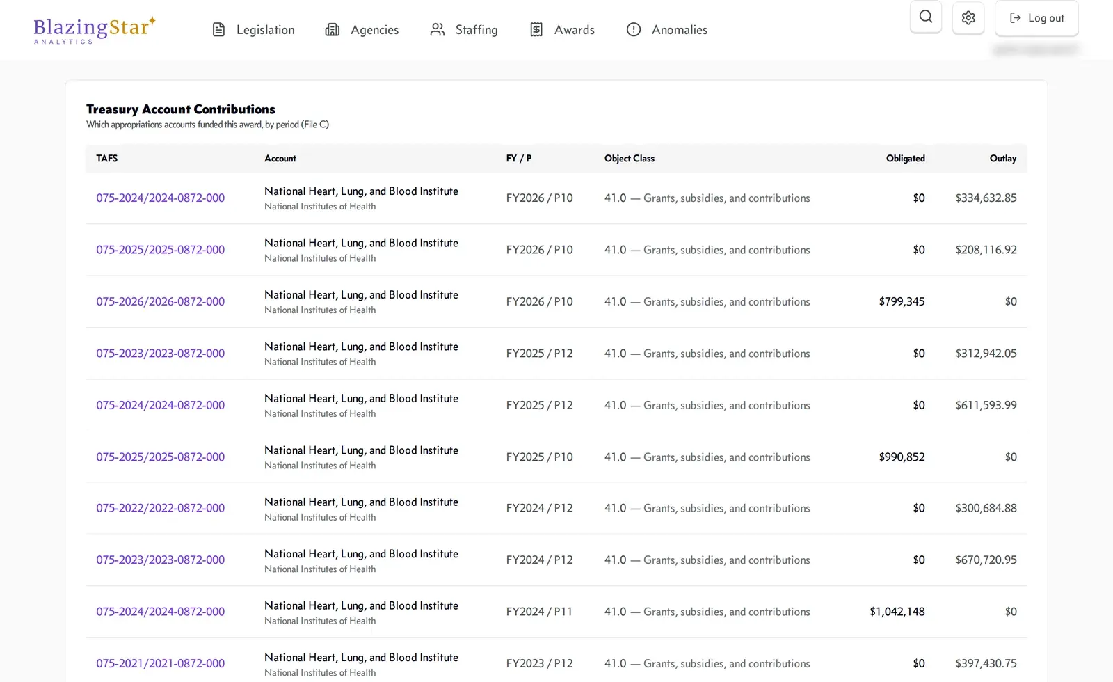Click the Agencies building icon
This screenshot has height=682, width=1113.
333,30
